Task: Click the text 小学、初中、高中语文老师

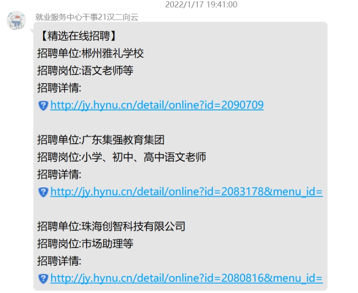Action: point(144,157)
